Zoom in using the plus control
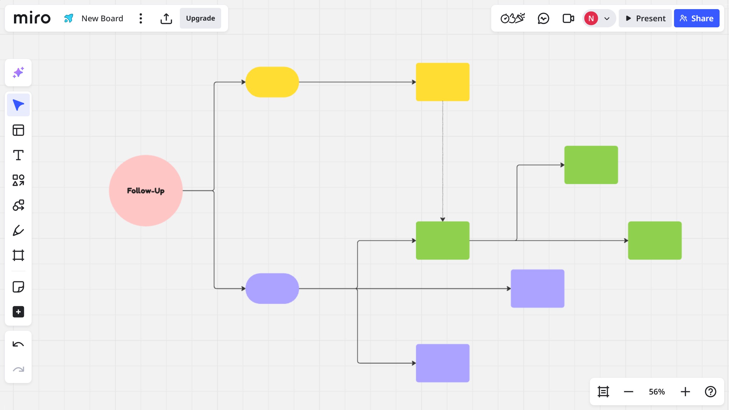 tap(685, 391)
